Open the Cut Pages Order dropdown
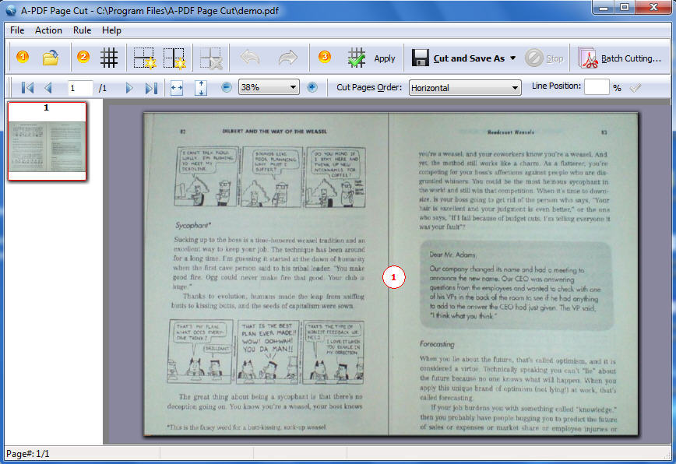This screenshot has width=676, height=464. point(516,88)
